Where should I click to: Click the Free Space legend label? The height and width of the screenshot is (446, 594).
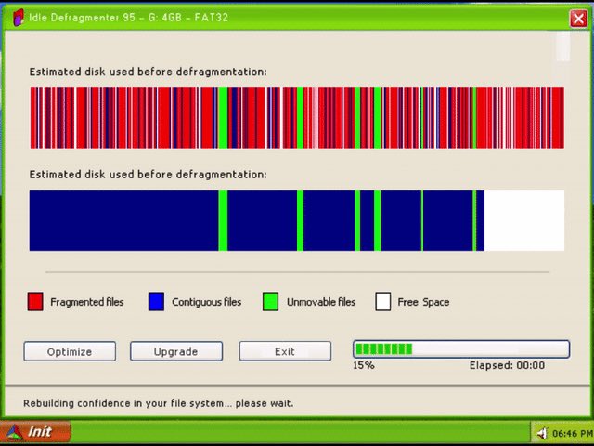(423, 302)
